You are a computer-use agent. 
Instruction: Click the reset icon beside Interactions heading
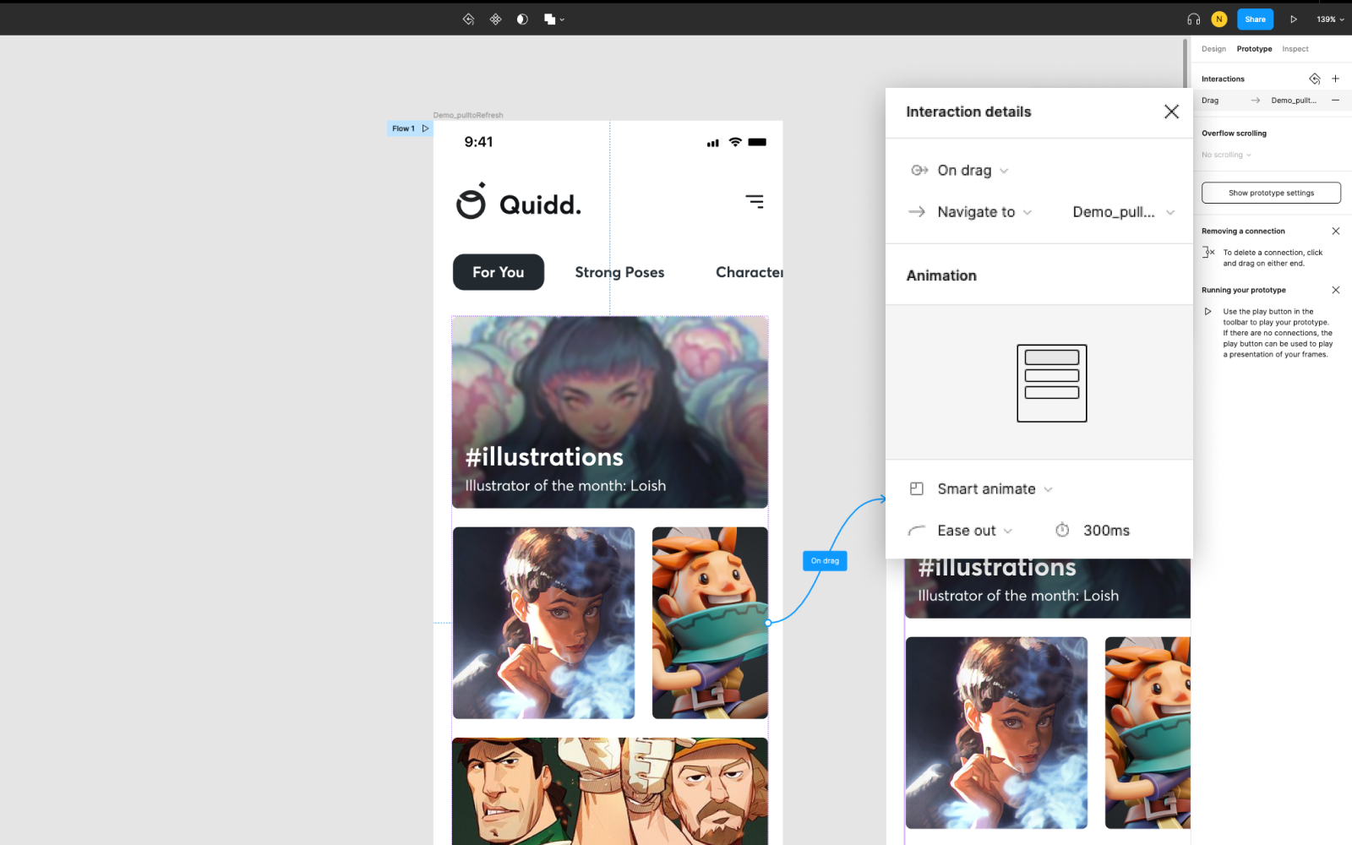1314,79
